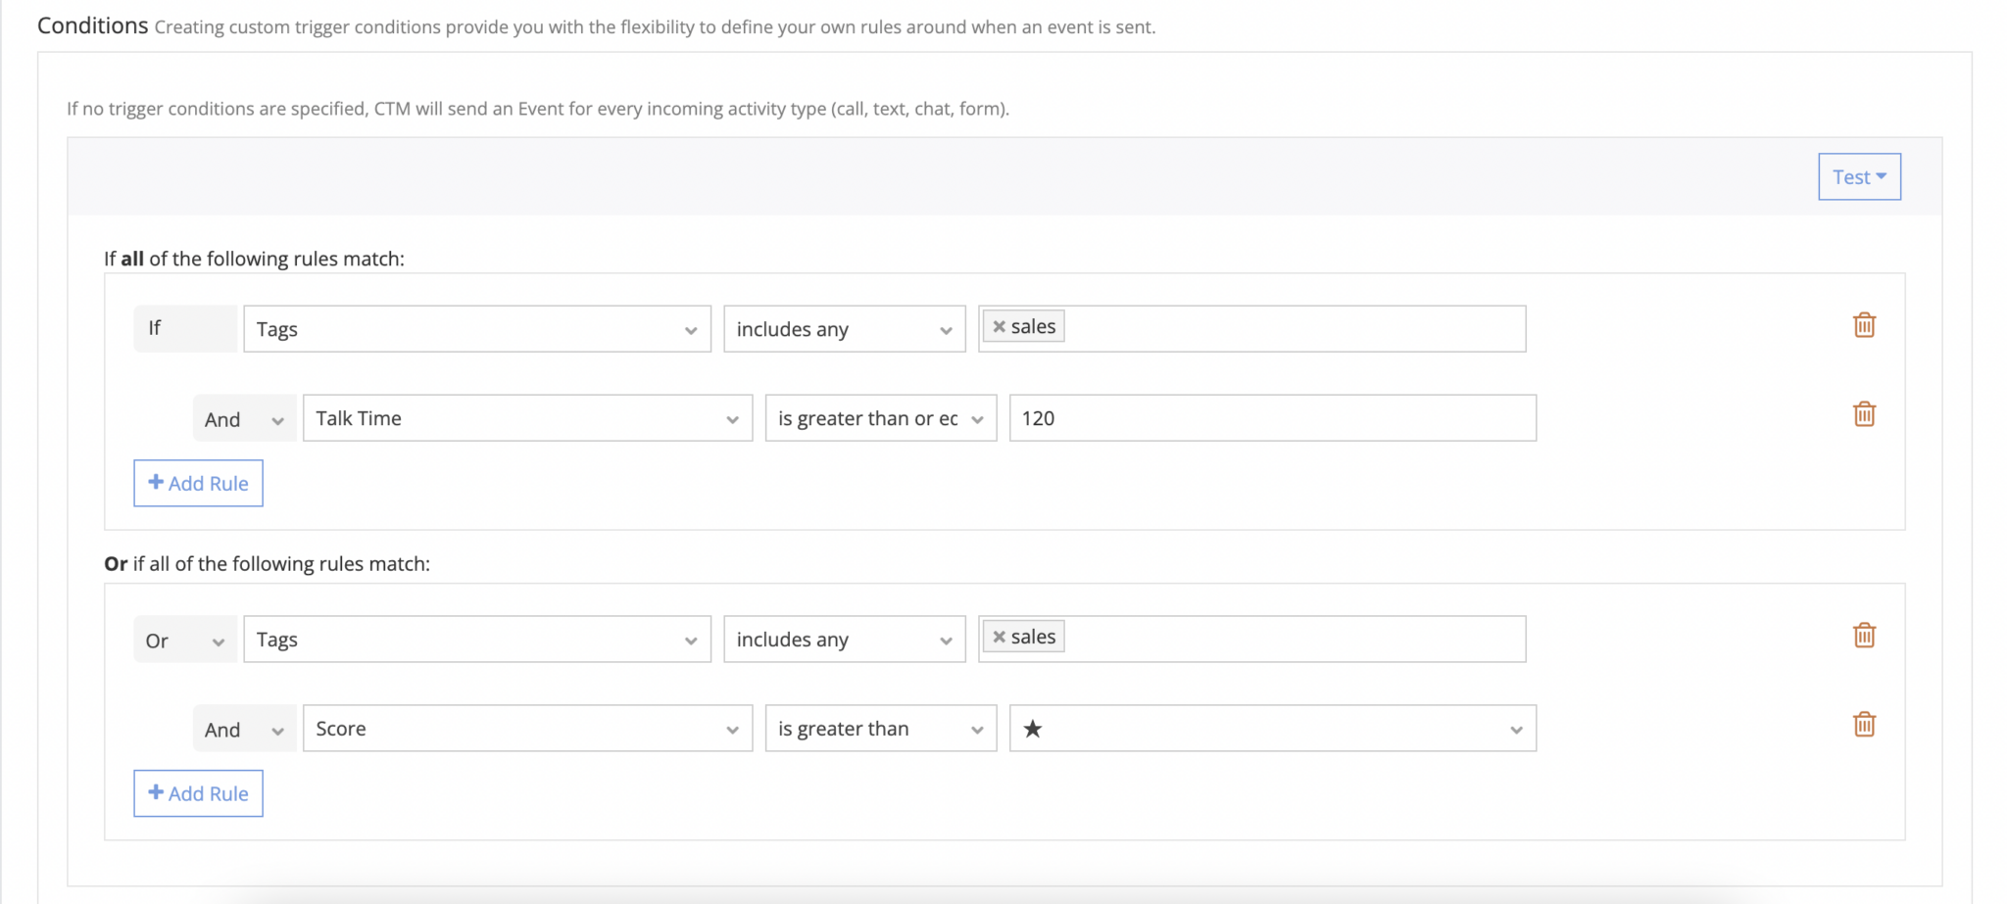This screenshot has height=904, width=2007.
Task: Click Add Rule in the first condition group
Action: pyautogui.click(x=198, y=483)
